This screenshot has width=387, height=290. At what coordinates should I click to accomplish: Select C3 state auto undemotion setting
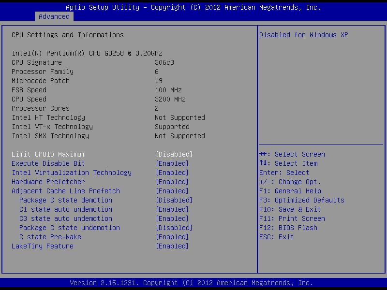pos(66,218)
